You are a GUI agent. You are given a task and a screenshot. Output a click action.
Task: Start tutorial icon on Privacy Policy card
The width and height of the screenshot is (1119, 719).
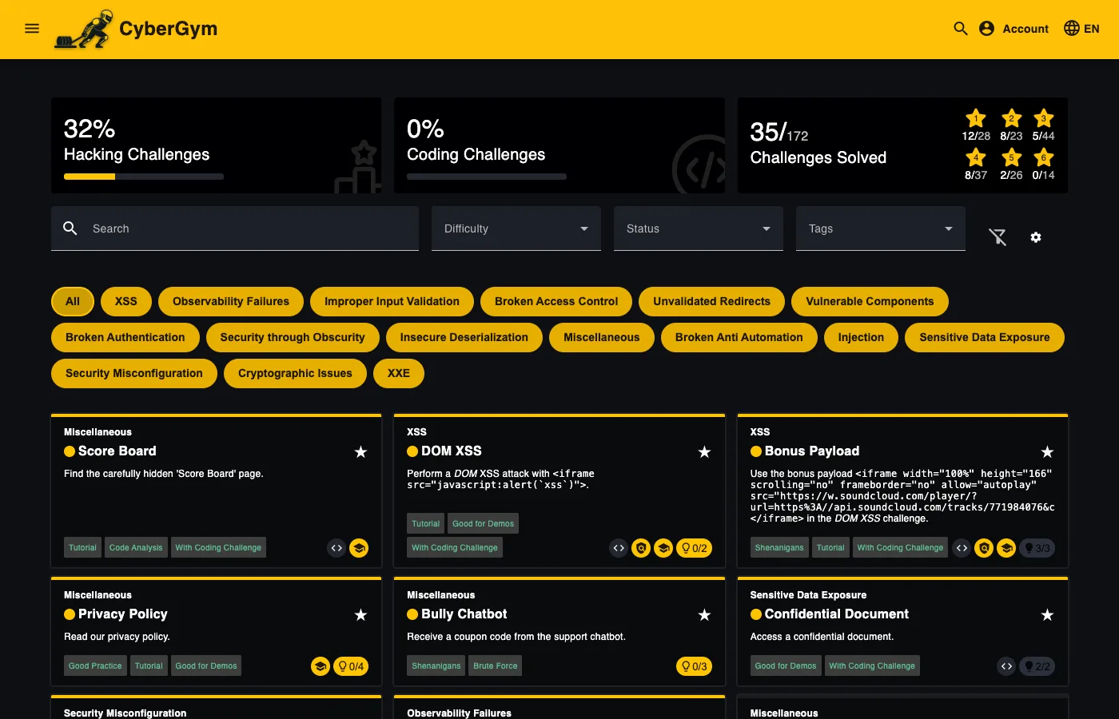(321, 666)
